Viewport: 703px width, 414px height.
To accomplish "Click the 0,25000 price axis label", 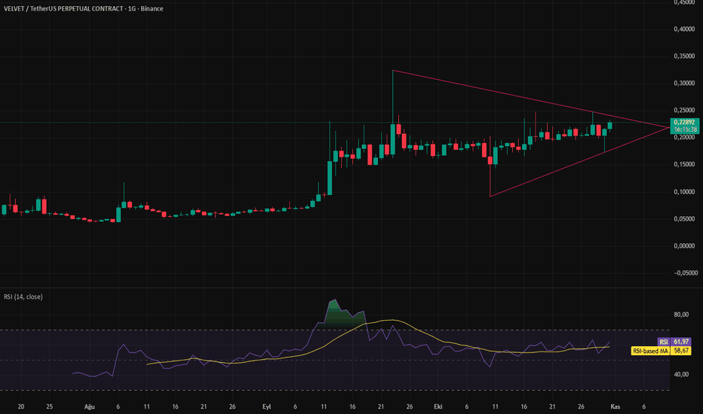I will (x=684, y=110).
